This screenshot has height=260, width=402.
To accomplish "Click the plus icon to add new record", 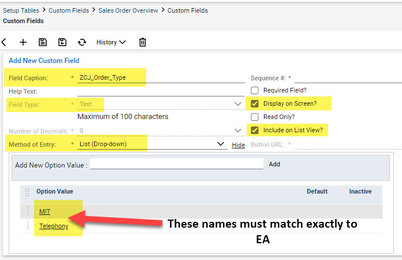I will click(23, 42).
